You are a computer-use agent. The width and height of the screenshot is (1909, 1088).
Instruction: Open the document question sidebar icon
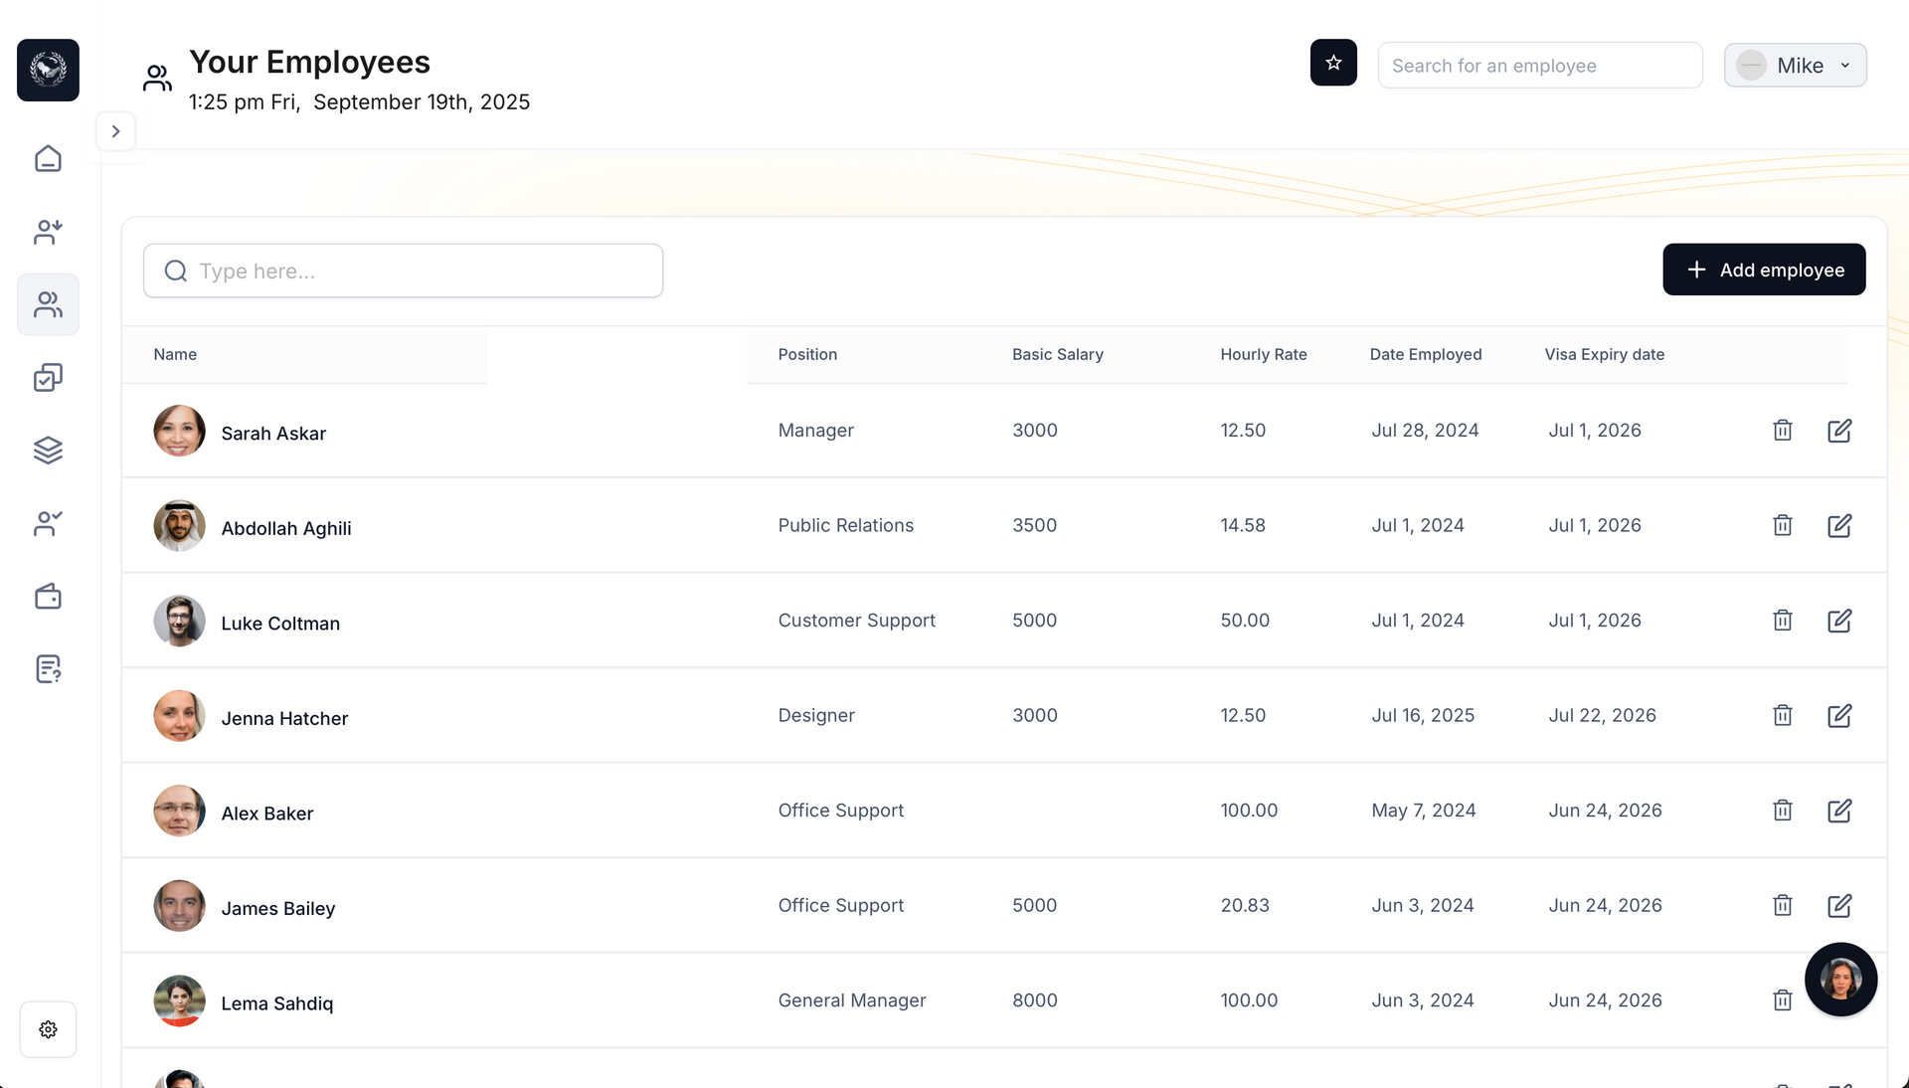point(48,669)
